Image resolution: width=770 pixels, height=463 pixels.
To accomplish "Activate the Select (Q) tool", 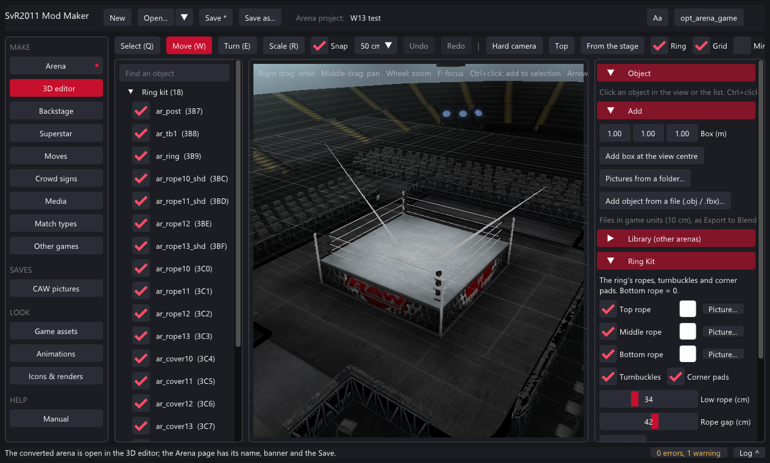I will coord(137,46).
